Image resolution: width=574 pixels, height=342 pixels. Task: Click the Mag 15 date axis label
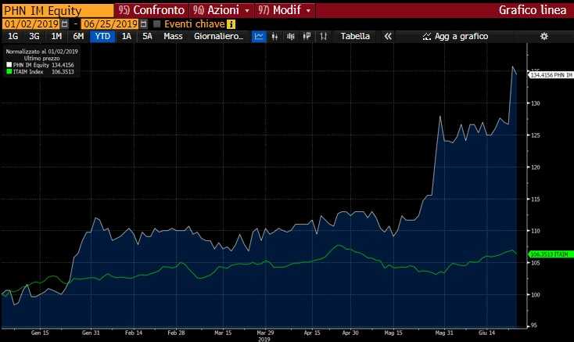[393, 333]
